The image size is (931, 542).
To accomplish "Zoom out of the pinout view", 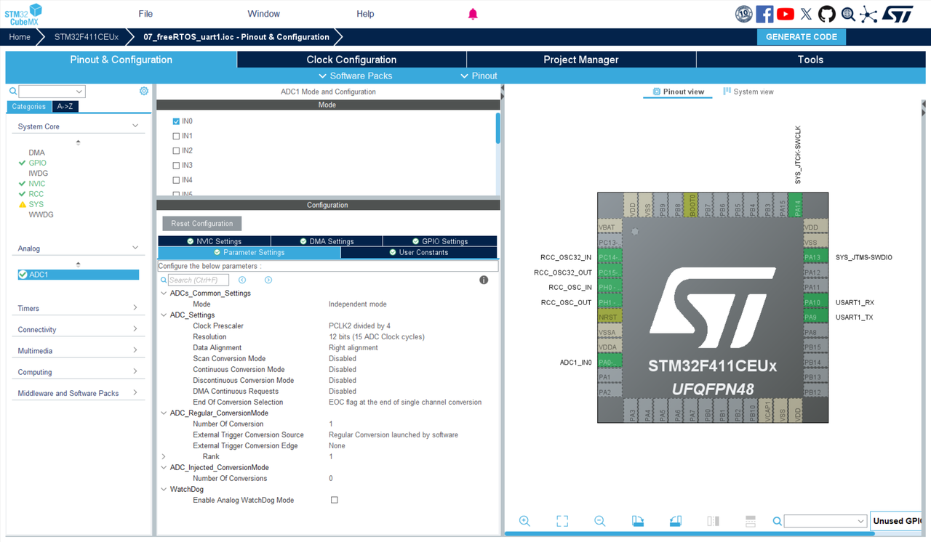I will pyautogui.click(x=600, y=521).
